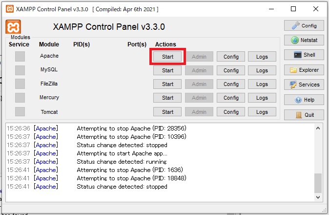Viewport: 329px width, 215px height.
Task: Open the MySQL Logs menu
Action: (262, 70)
